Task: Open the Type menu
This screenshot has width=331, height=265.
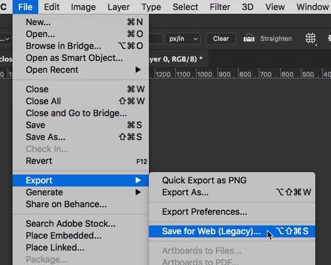Action: [x=151, y=7]
